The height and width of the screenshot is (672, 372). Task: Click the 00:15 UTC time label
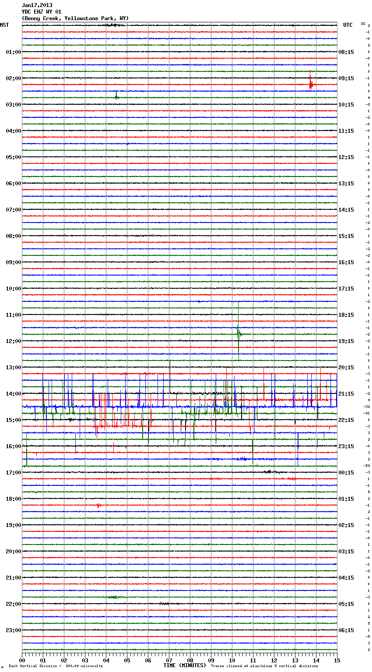tap(346, 473)
